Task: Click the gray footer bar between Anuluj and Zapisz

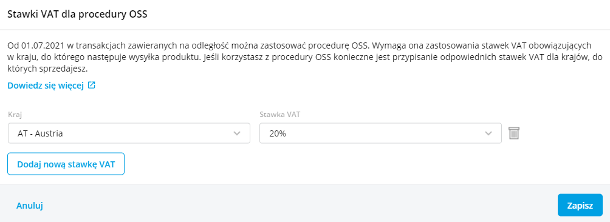Action: pyautogui.click(x=300, y=205)
